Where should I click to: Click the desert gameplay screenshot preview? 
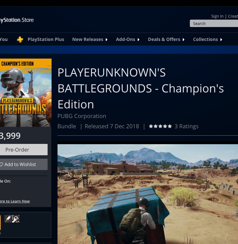(x=148, y=193)
